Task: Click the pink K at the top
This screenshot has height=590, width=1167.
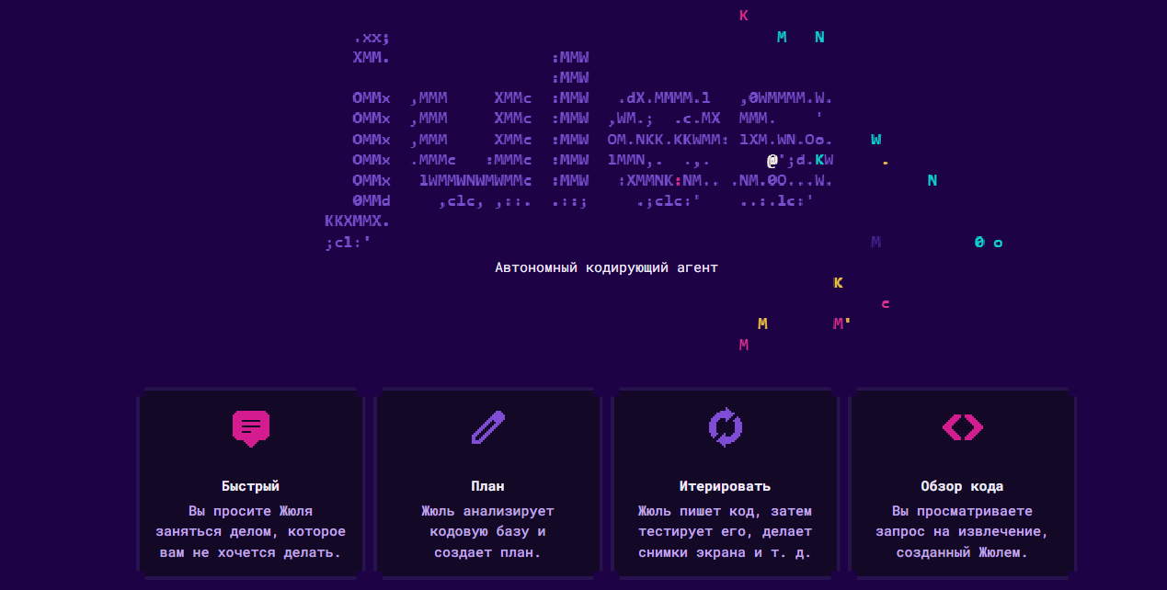Action: pyautogui.click(x=744, y=16)
